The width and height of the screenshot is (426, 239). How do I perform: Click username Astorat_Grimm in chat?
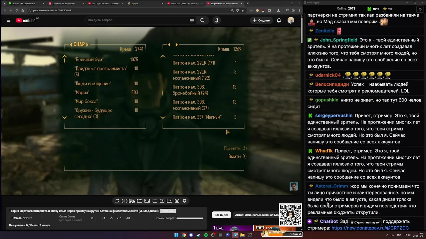click(331, 186)
